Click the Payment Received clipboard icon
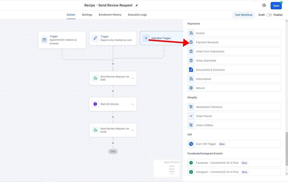 191,42
